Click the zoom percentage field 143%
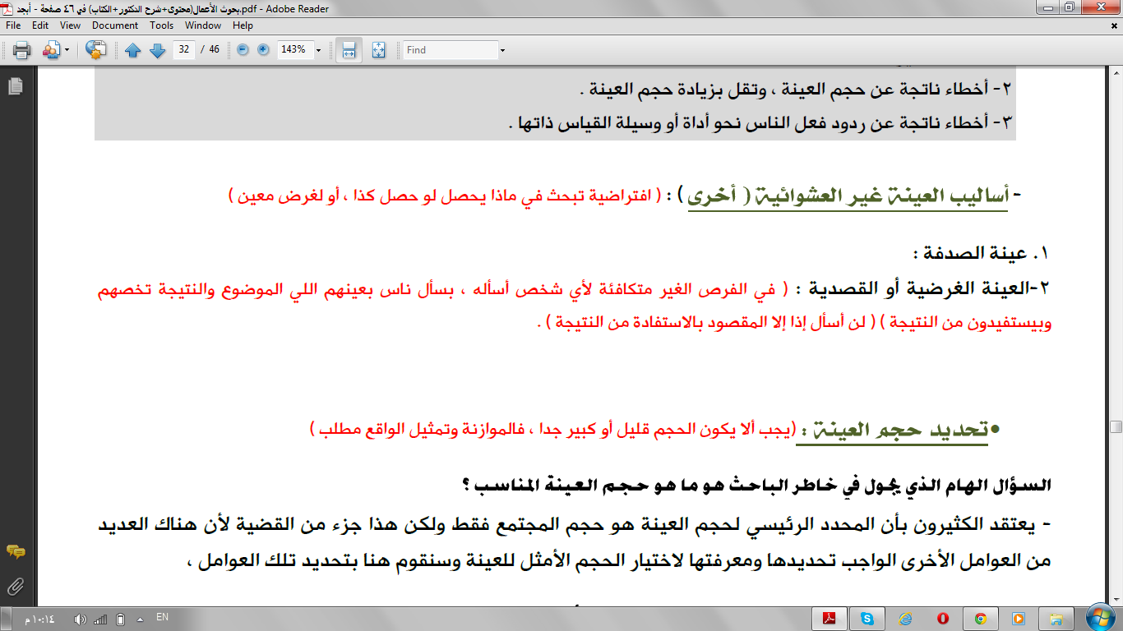Viewport: 1123px width, 631px height. (x=294, y=49)
